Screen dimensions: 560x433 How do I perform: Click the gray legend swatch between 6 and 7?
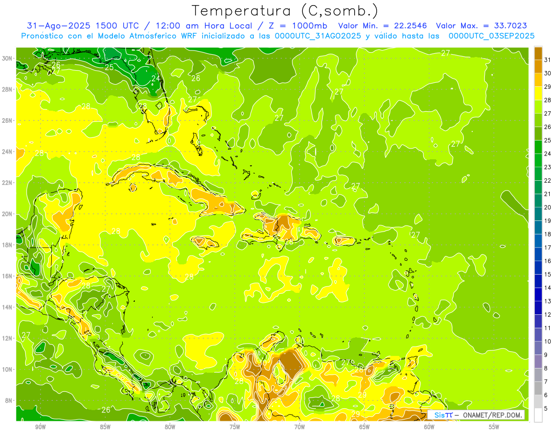(x=538, y=389)
